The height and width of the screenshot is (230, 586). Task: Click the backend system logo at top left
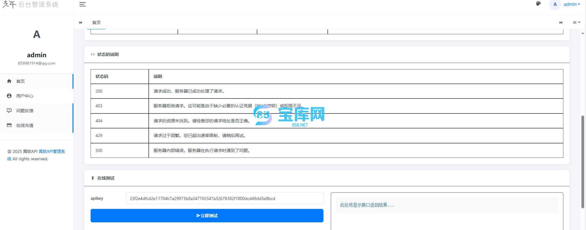(x=30, y=5)
